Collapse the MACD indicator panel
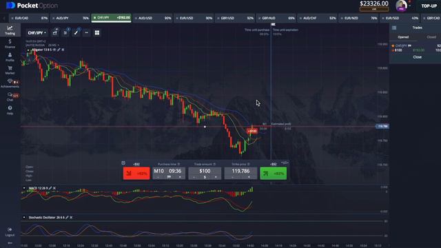Viewport: 441px width, 248px height. click(24, 188)
